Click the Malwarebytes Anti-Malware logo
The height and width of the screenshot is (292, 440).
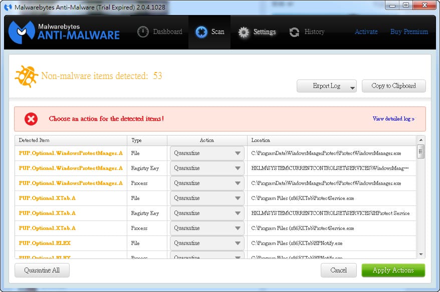point(64,32)
